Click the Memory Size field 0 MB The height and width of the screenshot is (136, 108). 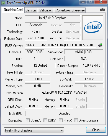[x=38, y=86]
